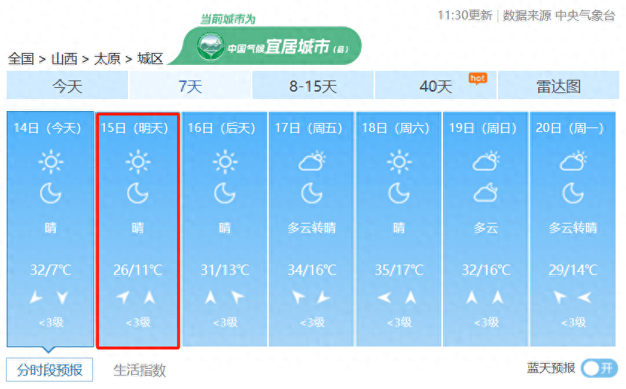Click the green city emblem logo in banner
Screen dimensions: 626x389
click(x=211, y=47)
